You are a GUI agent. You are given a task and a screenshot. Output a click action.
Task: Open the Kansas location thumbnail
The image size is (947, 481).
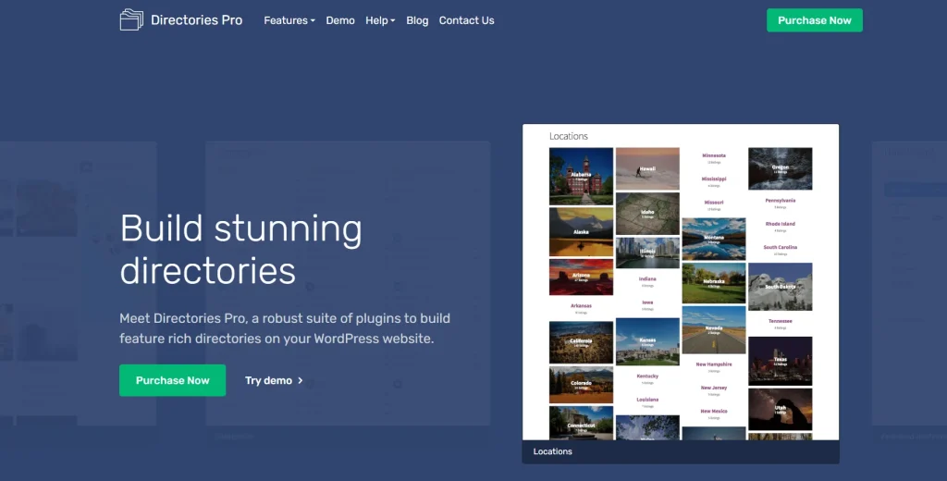pos(647,341)
